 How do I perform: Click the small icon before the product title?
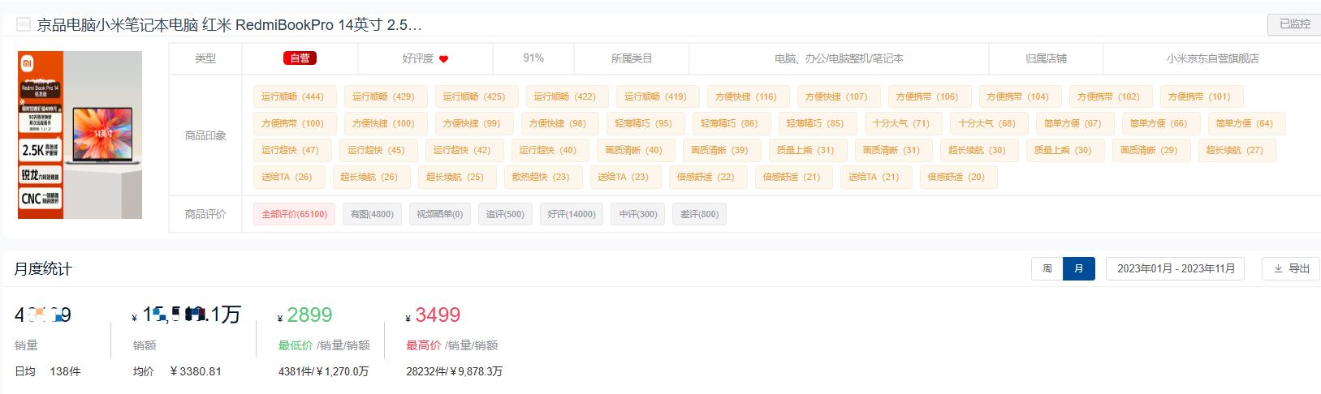pyautogui.click(x=24, y=25)
